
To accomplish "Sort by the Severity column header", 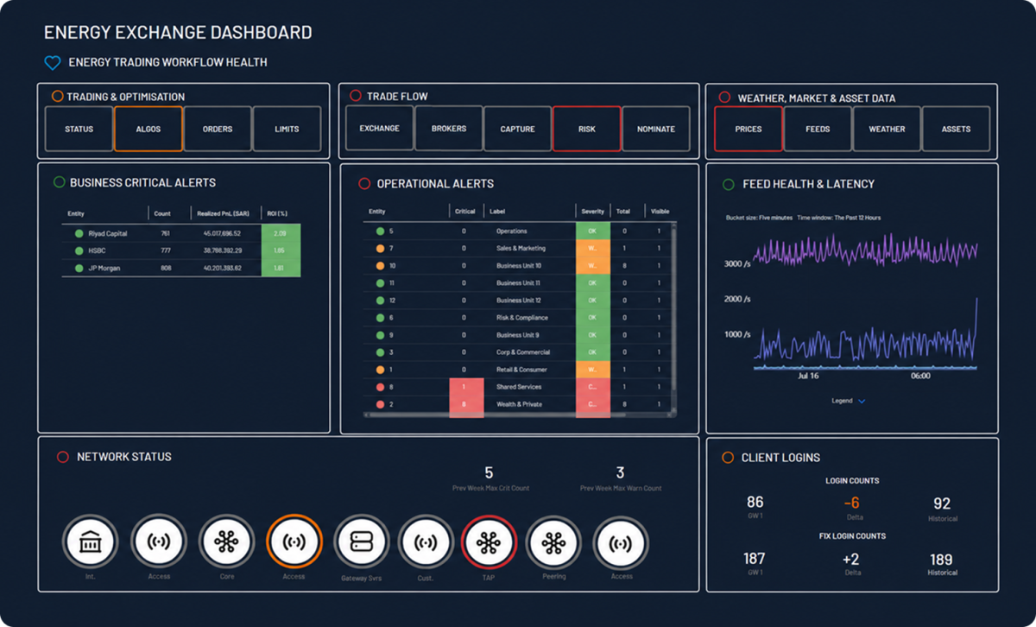I will point(592,212).
